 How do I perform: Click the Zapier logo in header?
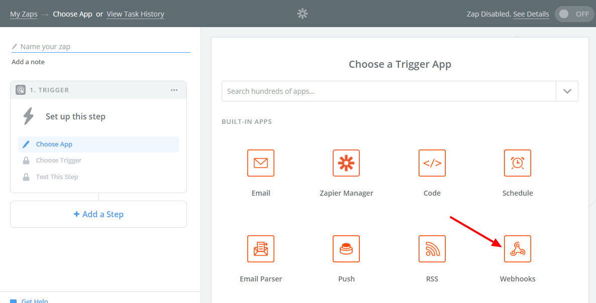pyautogui.click(x=302, y=14)
